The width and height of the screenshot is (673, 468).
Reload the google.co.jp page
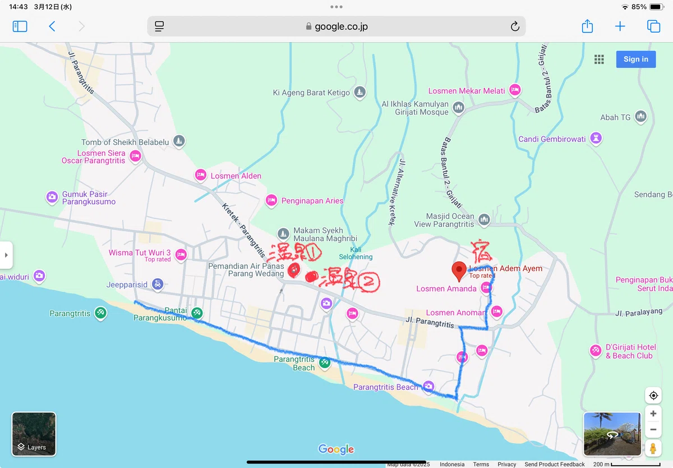(x=515, y=26)
